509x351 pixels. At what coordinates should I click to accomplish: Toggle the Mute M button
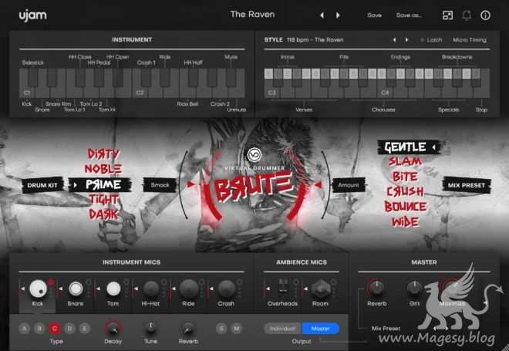(x=237, y=329)
